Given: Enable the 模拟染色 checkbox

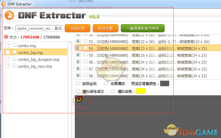Looking at the screenshot, I should pos(113,91).
